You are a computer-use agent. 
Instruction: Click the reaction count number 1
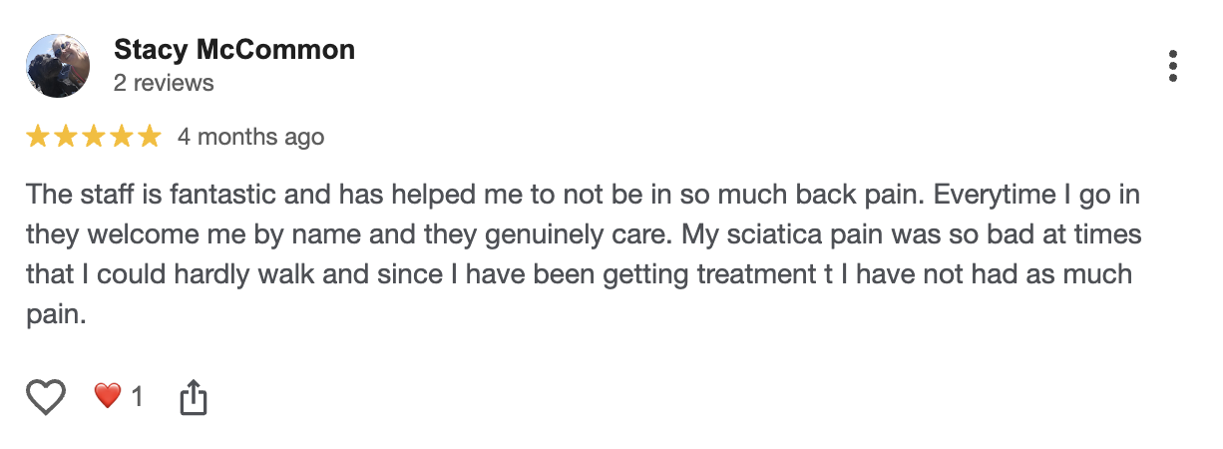coord(138,397)
